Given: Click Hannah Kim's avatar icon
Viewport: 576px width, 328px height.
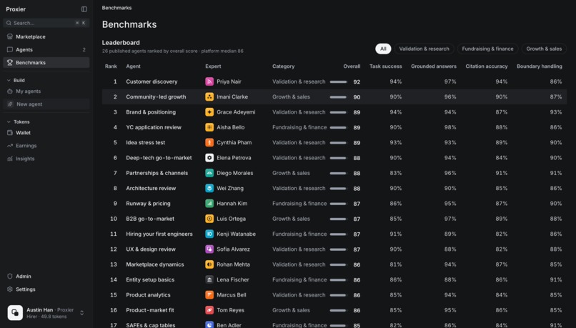Looking at the screenshot, I should (x=209, y=204).
